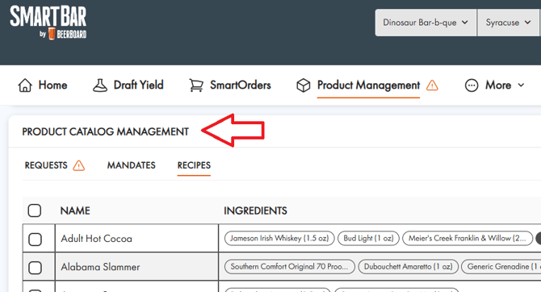Click the Generic Grenadine ingredient chip
Screen dimensions: 541x292
[x=501, y=266]
